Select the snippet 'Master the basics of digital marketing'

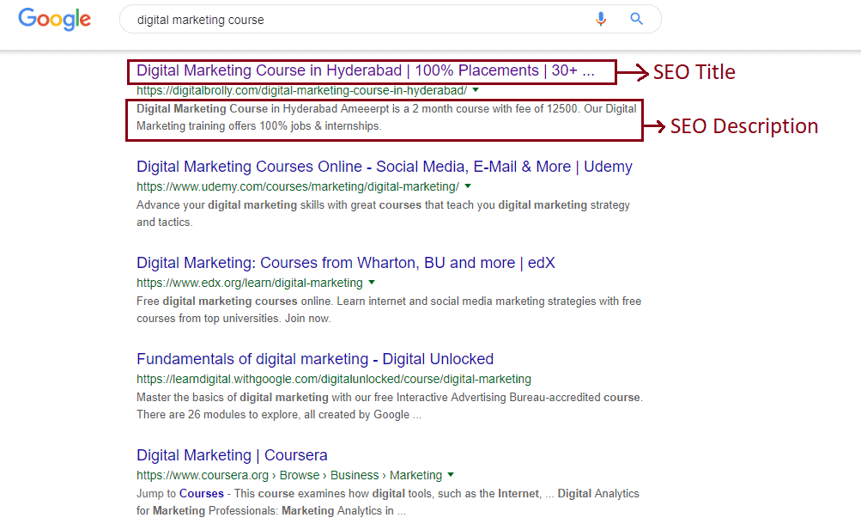point(390,406)
